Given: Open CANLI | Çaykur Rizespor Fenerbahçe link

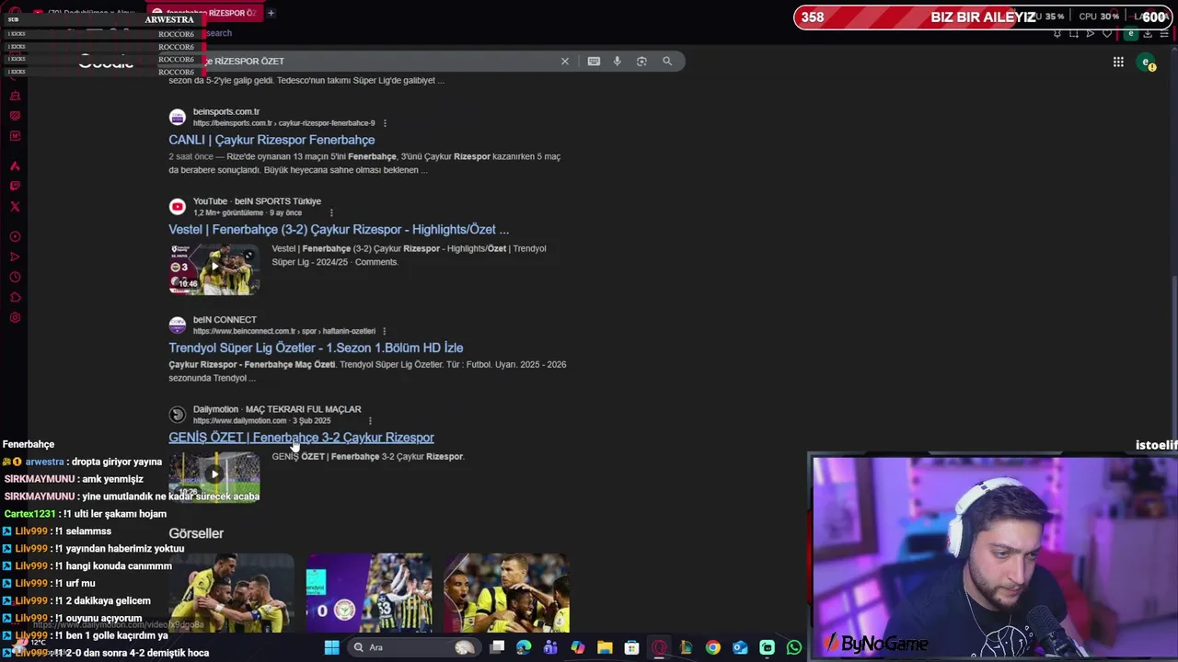Looking at the screenshot, I should (271, 140).
